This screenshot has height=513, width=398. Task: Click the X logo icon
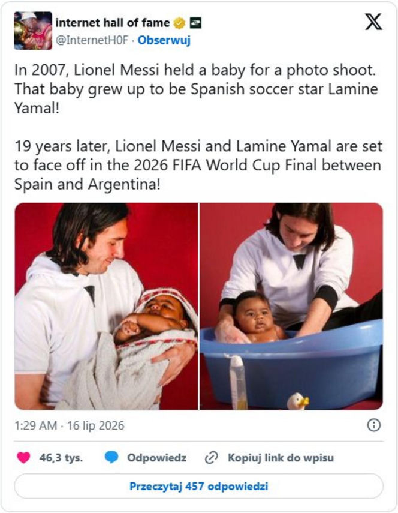click(x=373, y=22)
